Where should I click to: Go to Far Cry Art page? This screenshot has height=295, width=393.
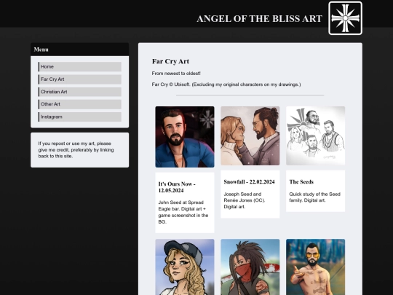click(80, 79)
